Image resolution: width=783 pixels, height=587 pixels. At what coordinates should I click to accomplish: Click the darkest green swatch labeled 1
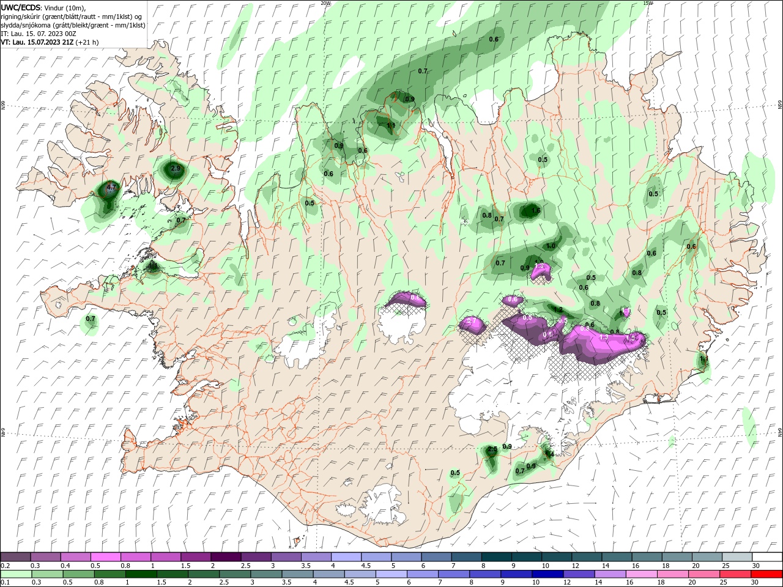140,574
